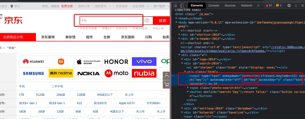This screenshot has width=305, height=119.
Task: Click the 手机 search input field
Action: (112, 20)
